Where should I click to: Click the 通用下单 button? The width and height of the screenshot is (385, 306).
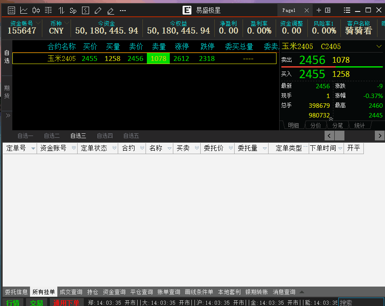coord(66,302)
